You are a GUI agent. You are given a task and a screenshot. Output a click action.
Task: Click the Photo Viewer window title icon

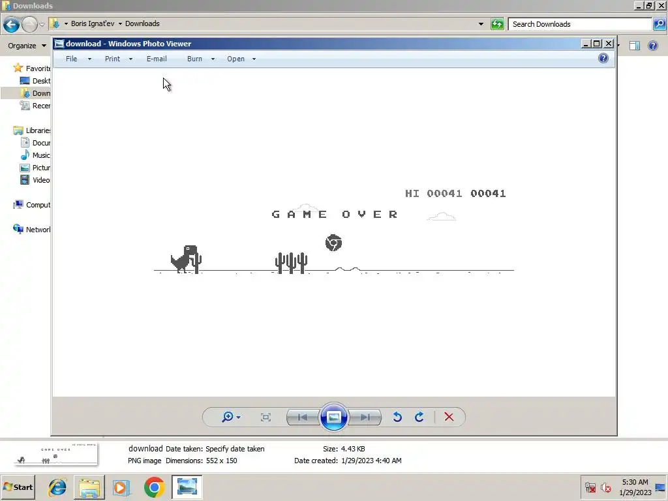(59, 44)
